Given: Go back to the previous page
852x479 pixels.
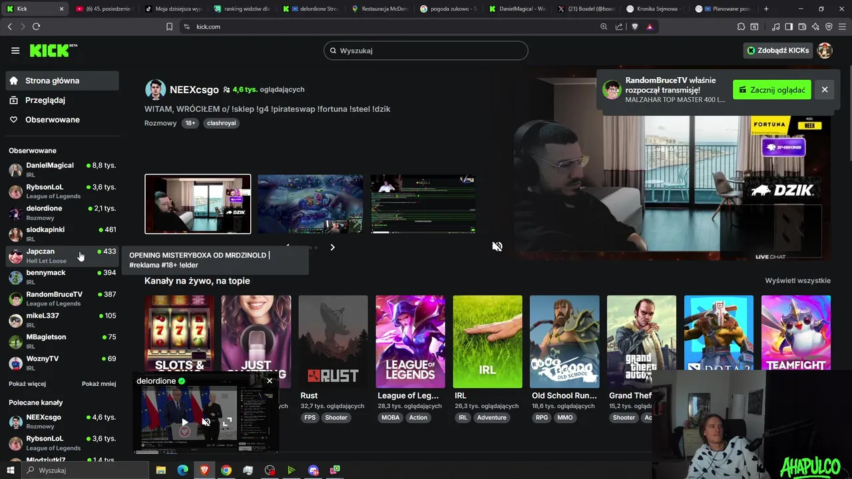Looking at the screenshot, I should (x=9, y=27).
